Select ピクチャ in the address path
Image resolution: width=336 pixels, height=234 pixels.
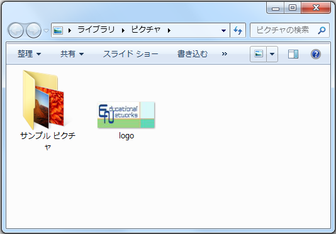(146, 30)
